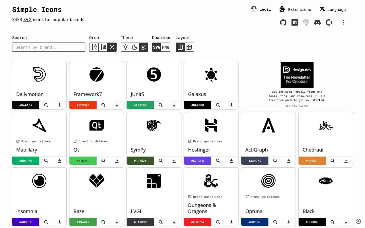Click the Qt brand logo image
This screenshot has height=228, width=365.
97,125
